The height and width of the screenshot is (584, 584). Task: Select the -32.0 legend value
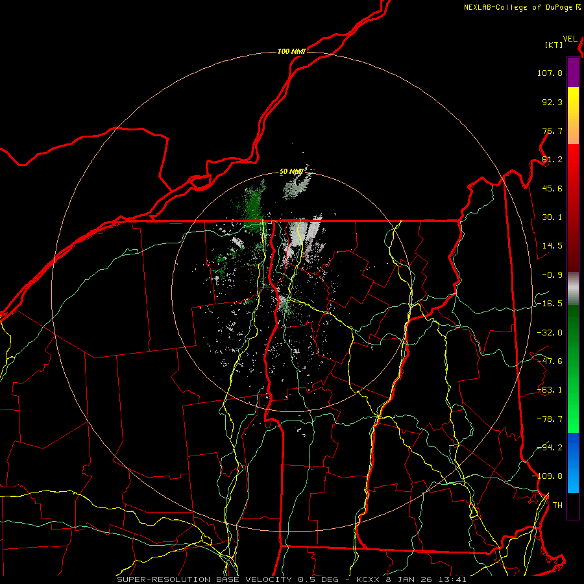click(550, 333)
